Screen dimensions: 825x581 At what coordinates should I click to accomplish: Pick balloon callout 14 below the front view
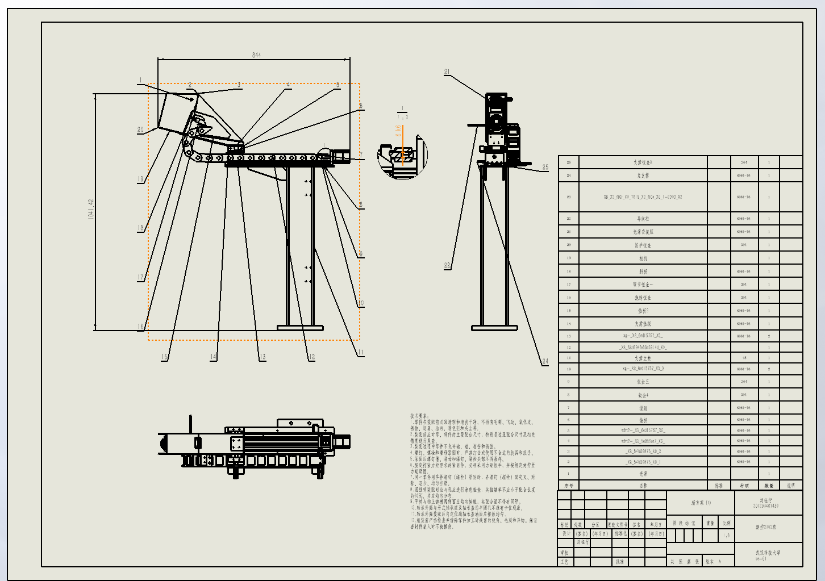[213, 357]
